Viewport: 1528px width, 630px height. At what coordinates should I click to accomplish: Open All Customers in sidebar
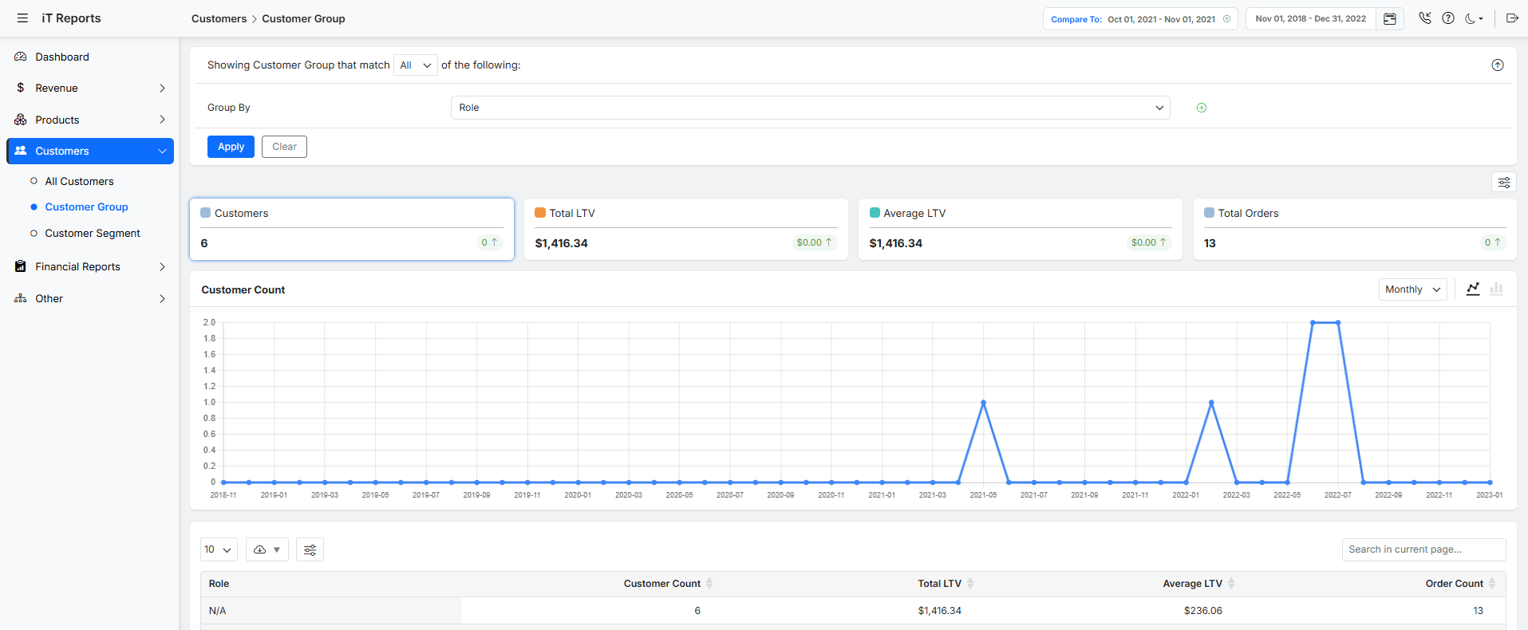pyautogui.click(x=79, y=181)
